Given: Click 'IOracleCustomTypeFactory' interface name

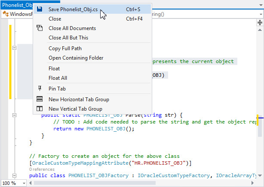Looking at the screenshot, I should 174,175.
